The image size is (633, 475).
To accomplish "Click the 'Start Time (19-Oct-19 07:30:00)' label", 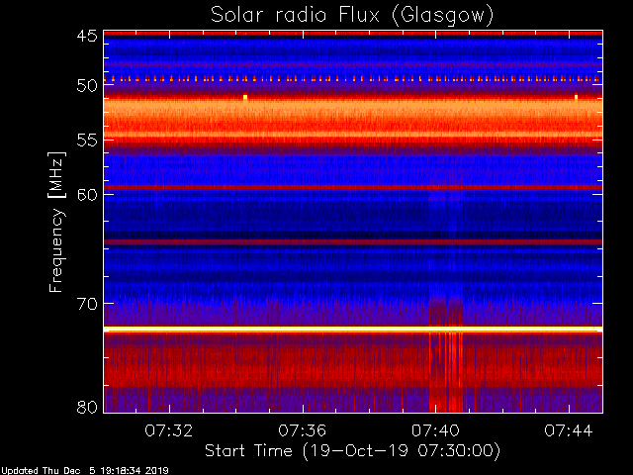I will [x=352, y=450].
